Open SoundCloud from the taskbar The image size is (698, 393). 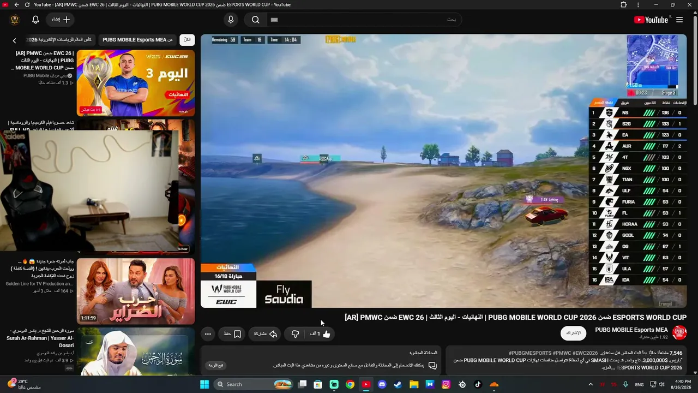[x=494, y=384]
